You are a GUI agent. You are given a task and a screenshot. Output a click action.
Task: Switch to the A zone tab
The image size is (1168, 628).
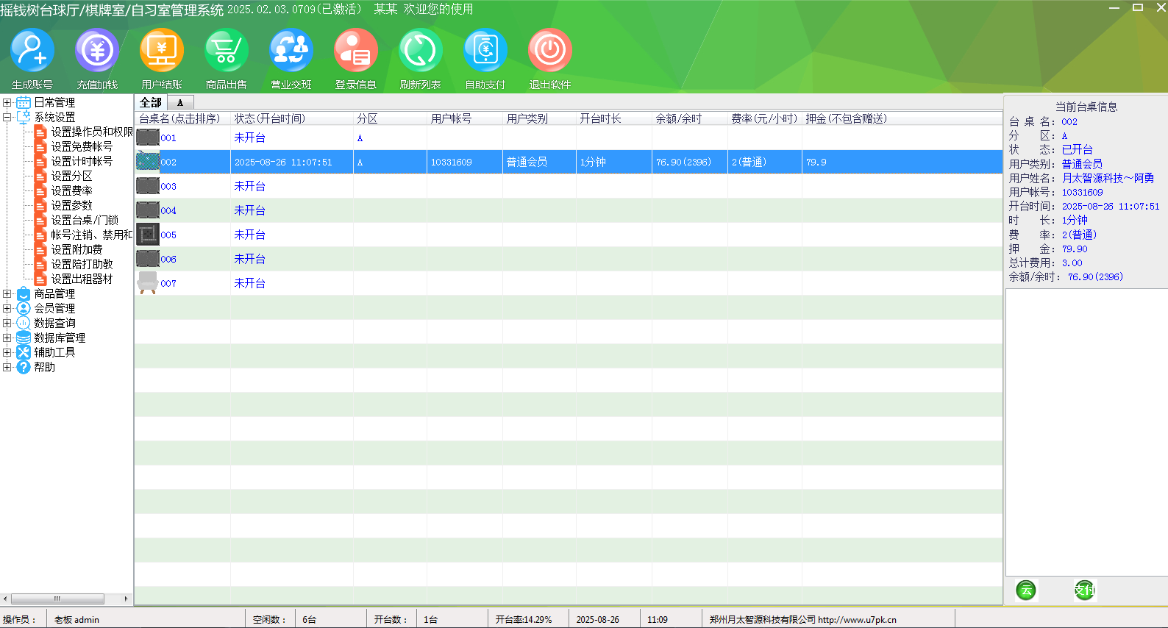tap(180, 103)
